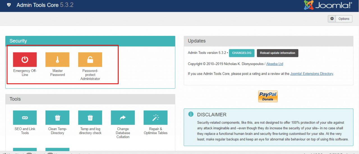Click the Admin Tools shield icon
The width and height of the screenshot is (359, 154).
tap(9, 5)
